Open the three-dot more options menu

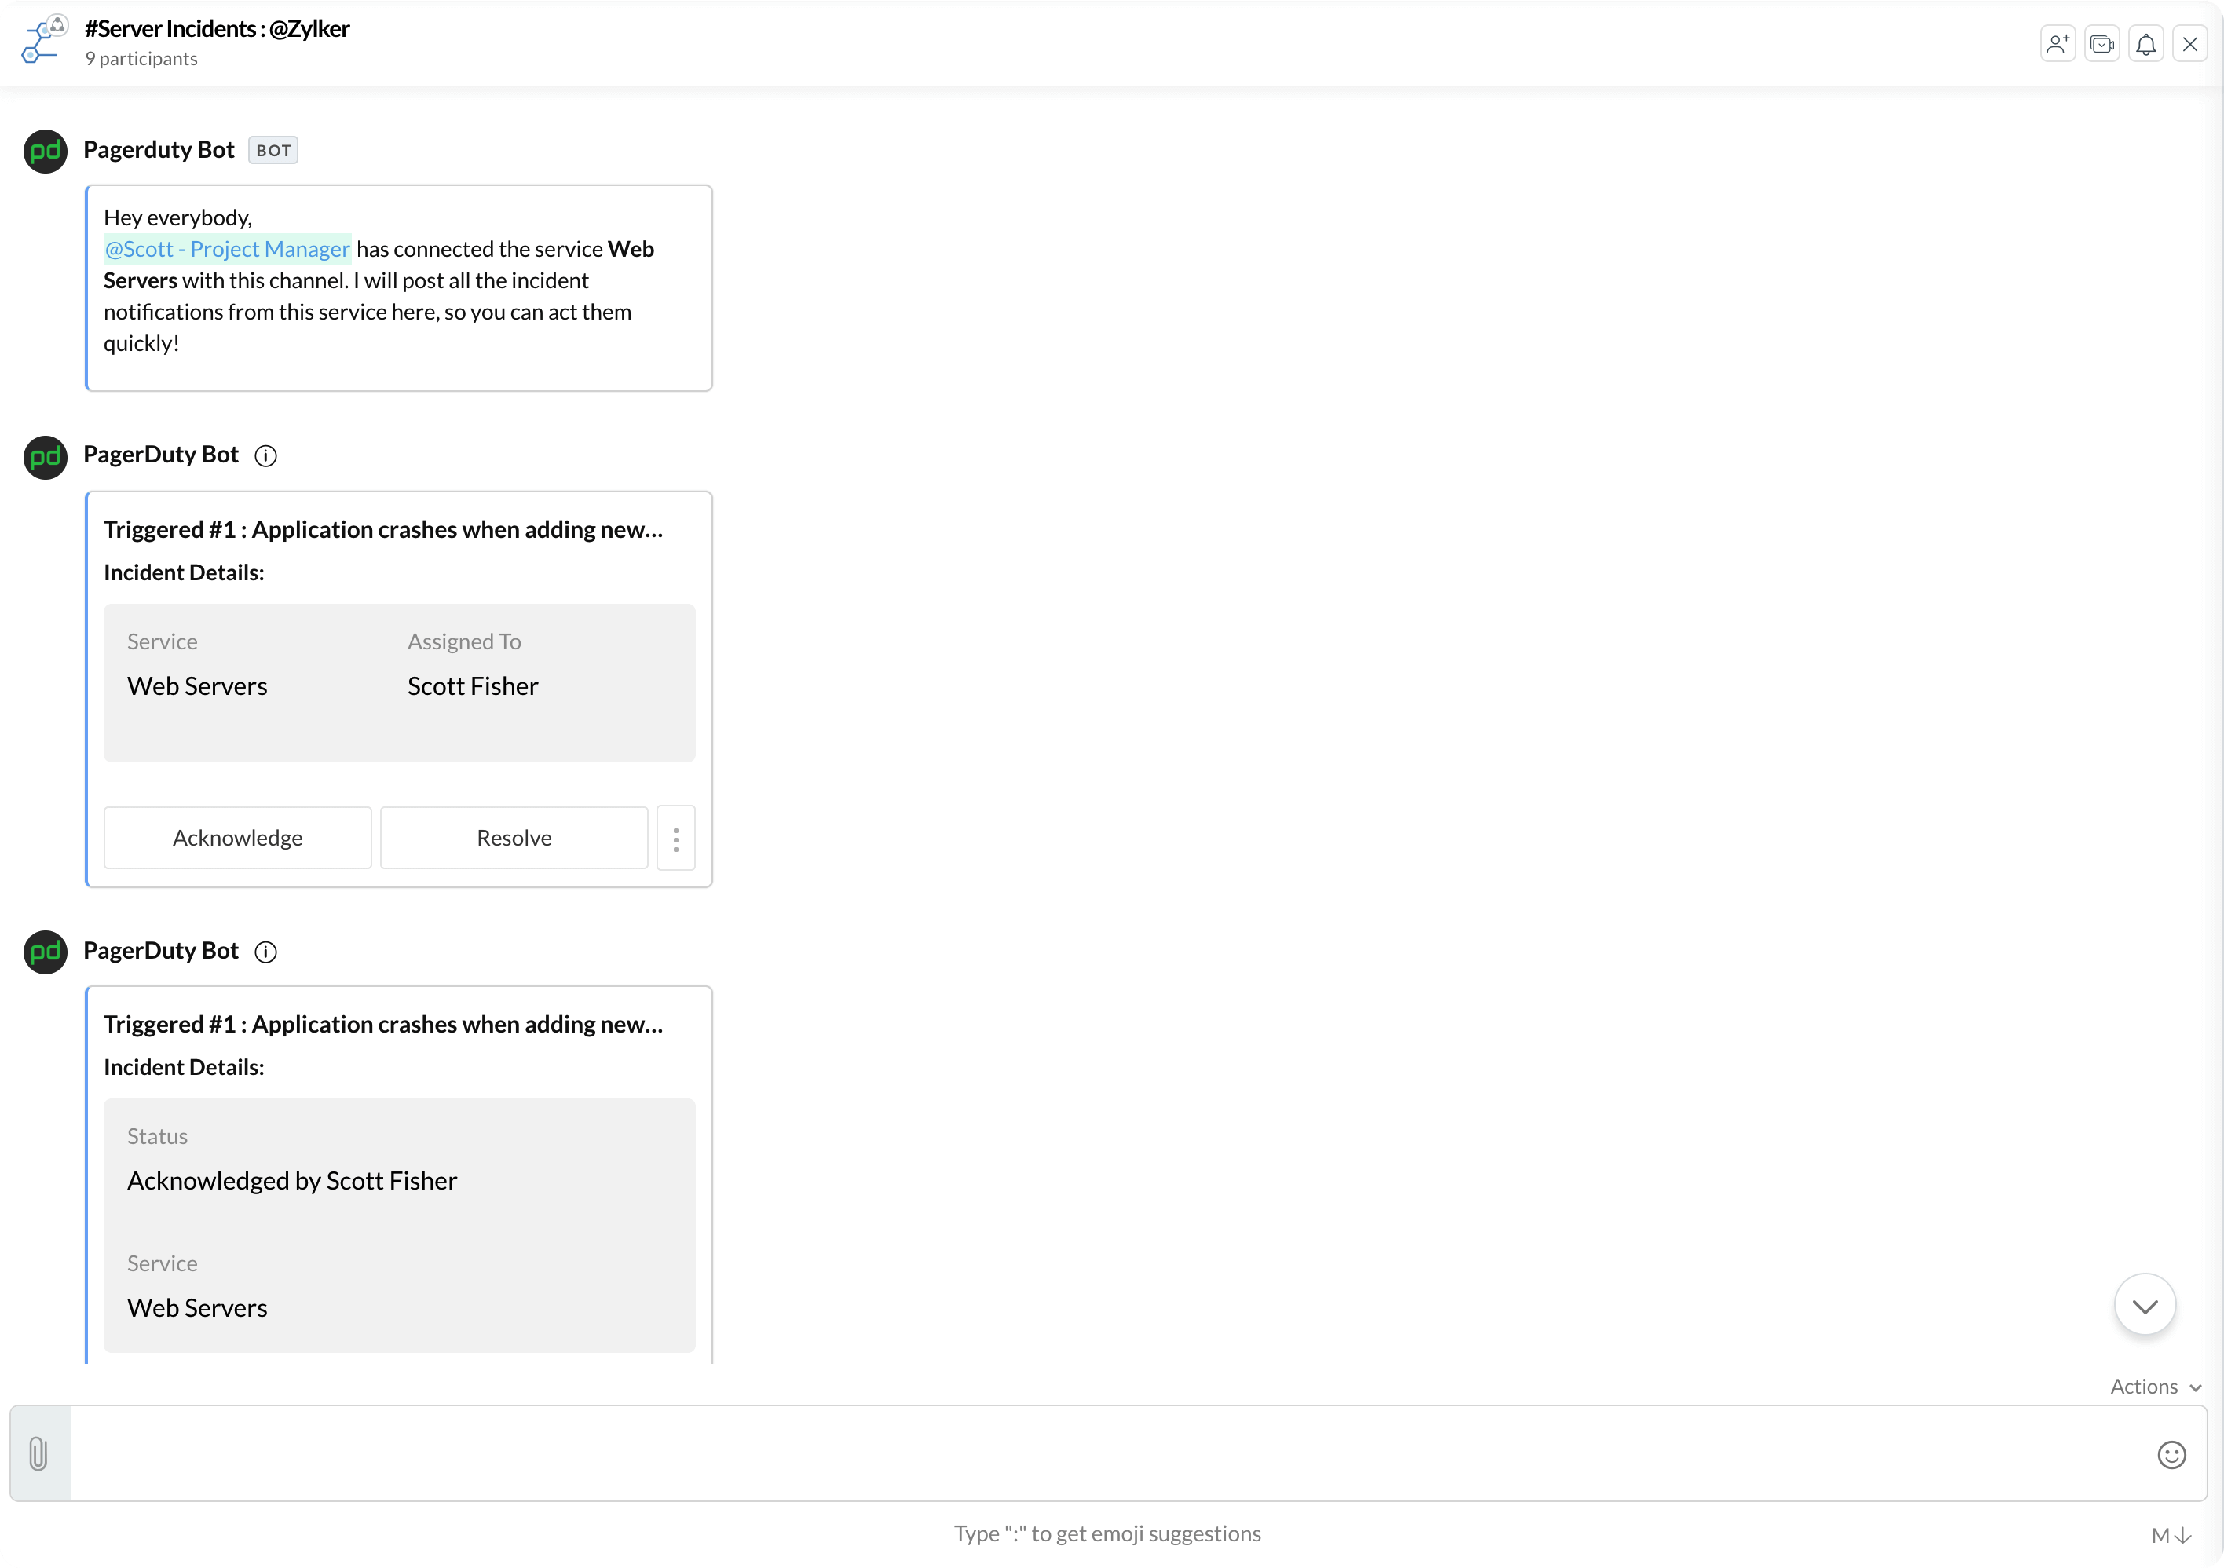click(676, 838)
